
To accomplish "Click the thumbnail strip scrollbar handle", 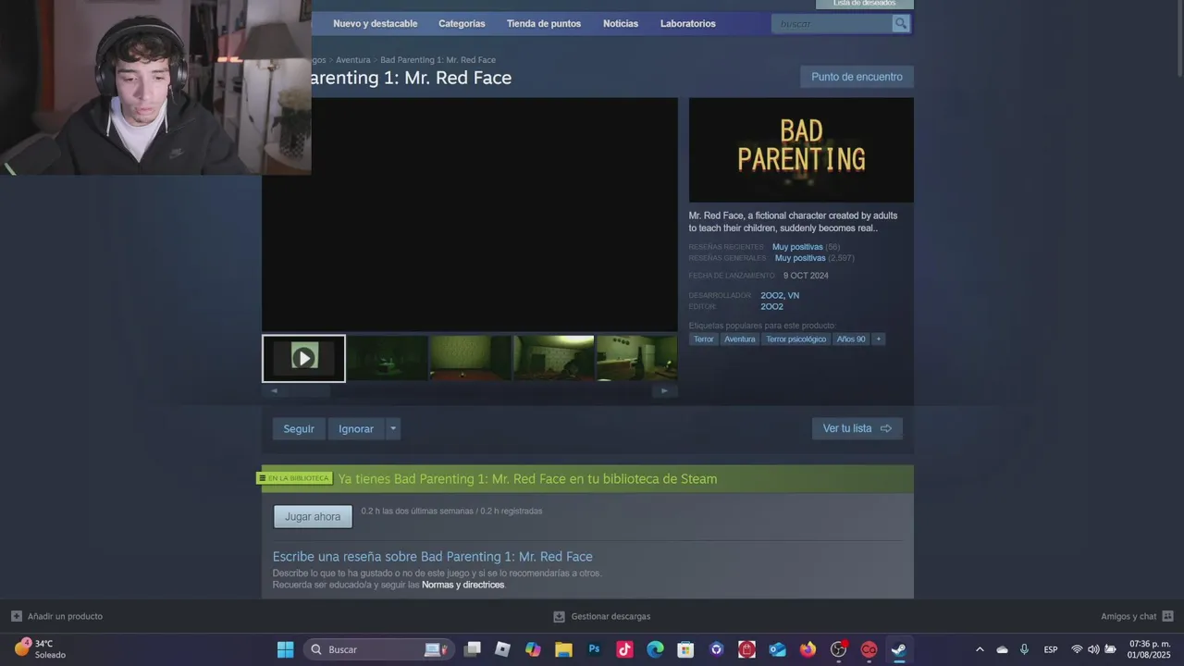I will pyautogui.click(x=306, y=390).
